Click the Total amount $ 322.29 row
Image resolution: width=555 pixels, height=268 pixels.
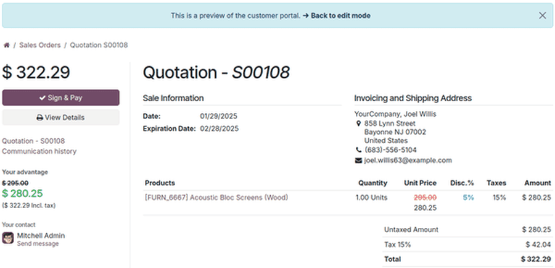point(467,259)
